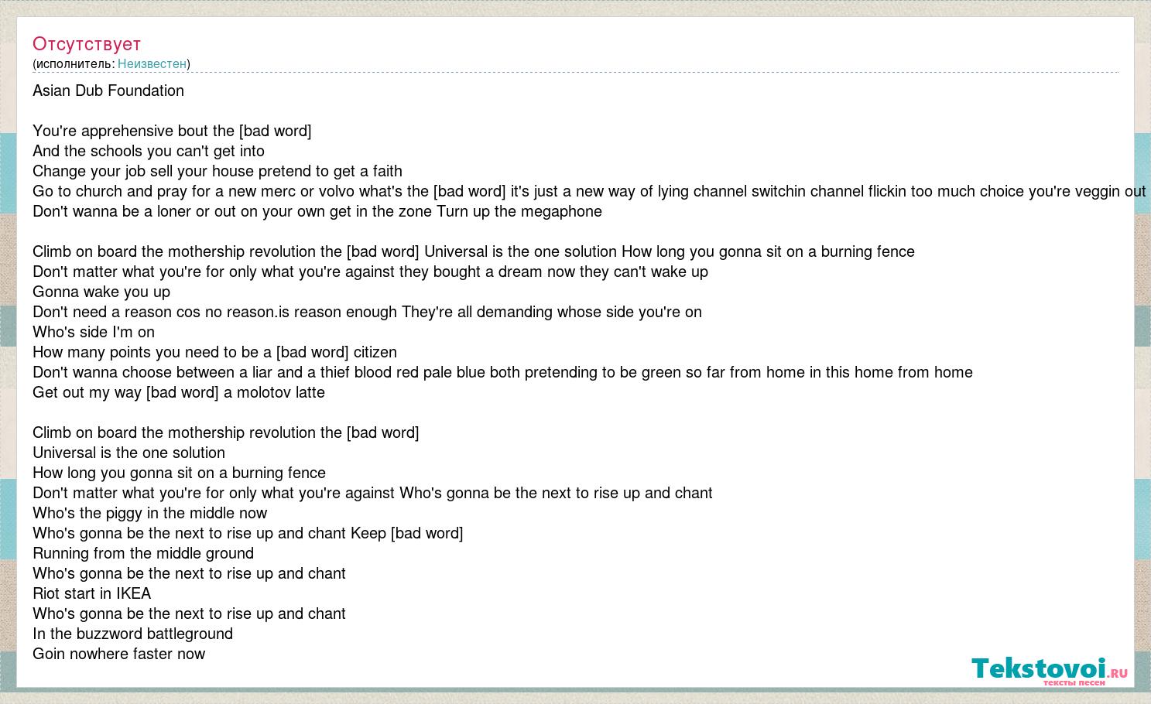Click 'Who's the piggy in the middle now'
The width and height of the screenshot is (1151, 704).
click(150, 513)
